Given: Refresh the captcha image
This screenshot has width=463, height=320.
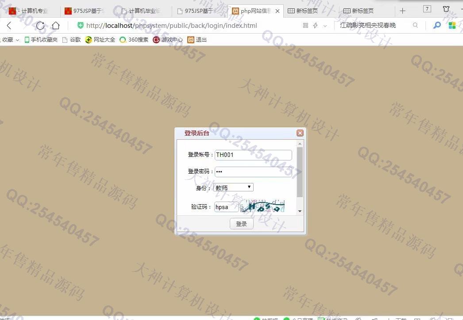Looking at the screenshot, I should click(262, 206).
